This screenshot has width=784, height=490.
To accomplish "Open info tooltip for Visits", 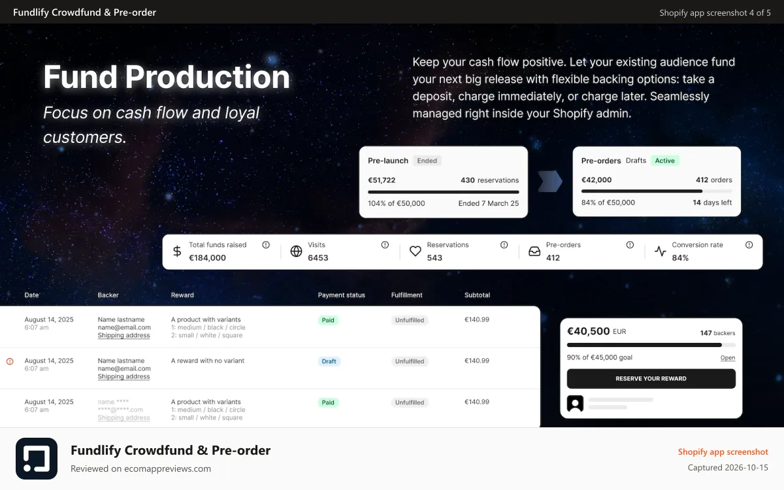I will coord(385,245).
